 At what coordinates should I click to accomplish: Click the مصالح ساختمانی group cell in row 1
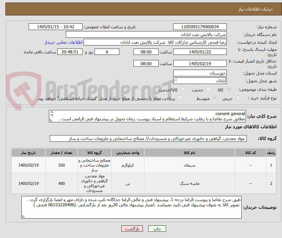(94, 165)
